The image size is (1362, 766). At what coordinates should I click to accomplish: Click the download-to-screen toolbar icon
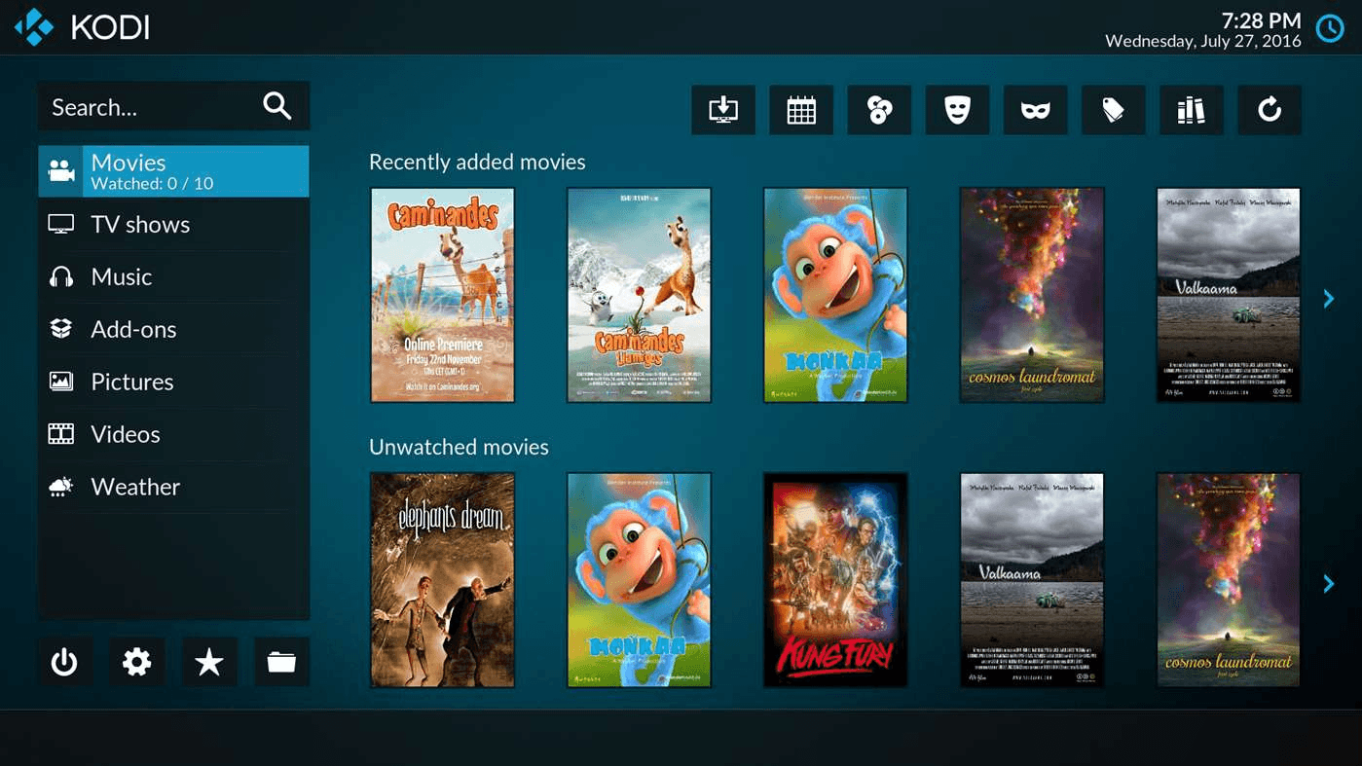[x=723, y=110]
